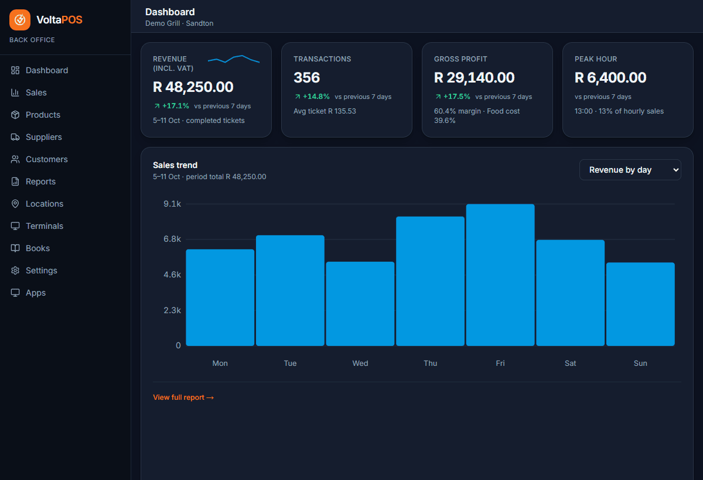Click the R 29,140.00 gross profit value
The image size is (703, 480).
pos(475,78)
